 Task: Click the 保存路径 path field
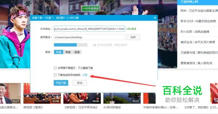(x=89, y=37)
